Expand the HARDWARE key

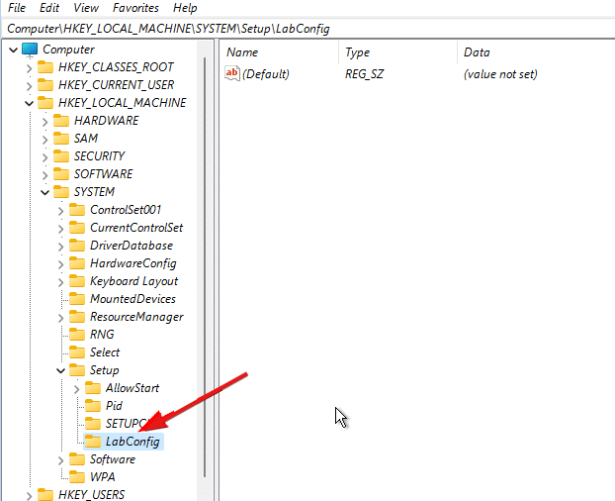point(44,121)
